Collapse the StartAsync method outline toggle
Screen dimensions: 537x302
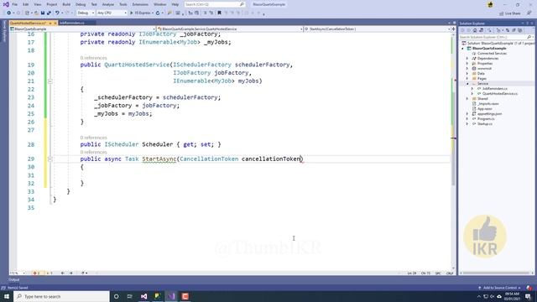pyautogui.click(x=50, y=159)
